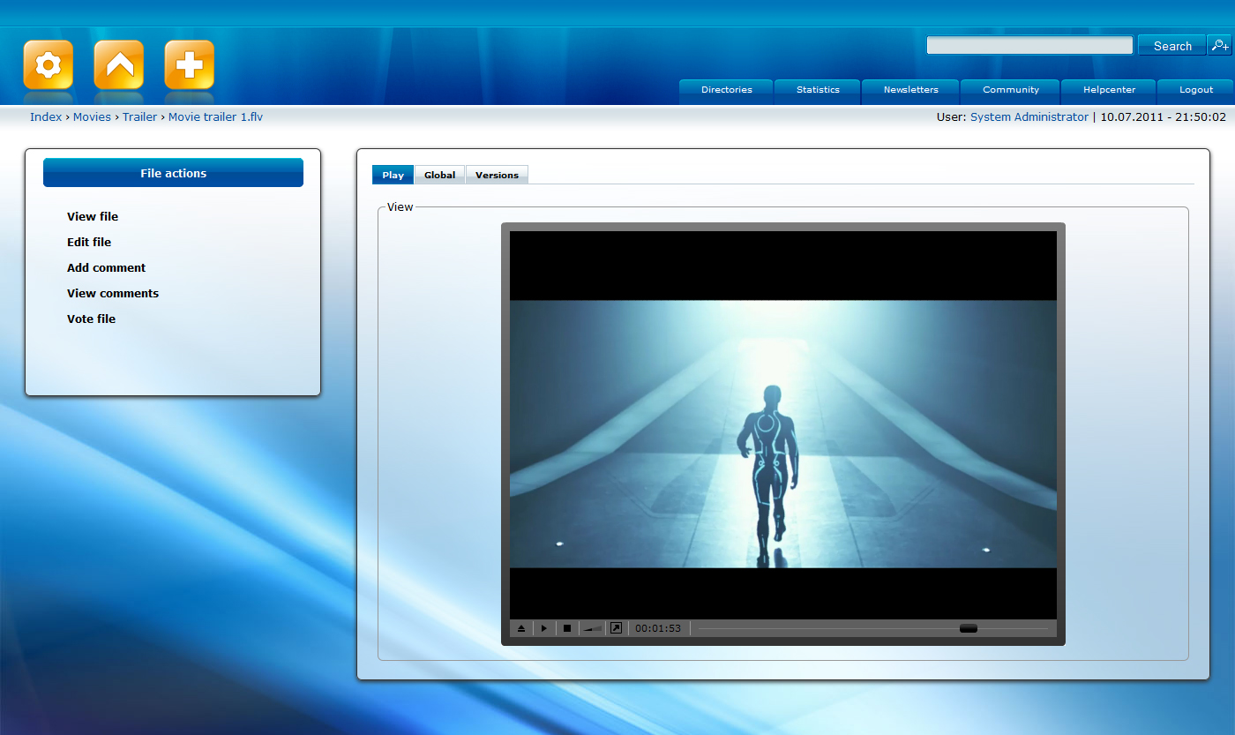Click Logout in the navigation bar
1235x735 pixels.
point(1196,90)
